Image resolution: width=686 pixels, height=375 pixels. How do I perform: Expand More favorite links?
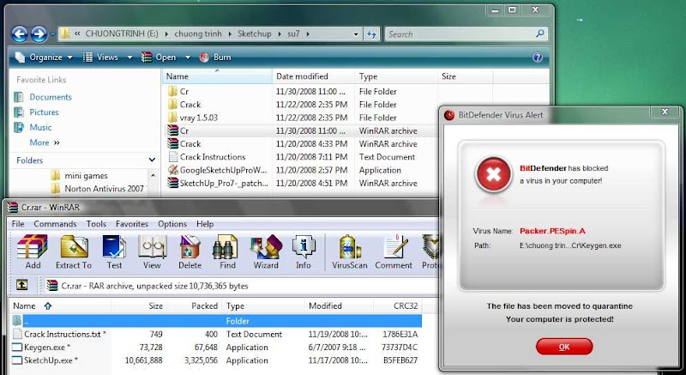[x=45, y=142]
